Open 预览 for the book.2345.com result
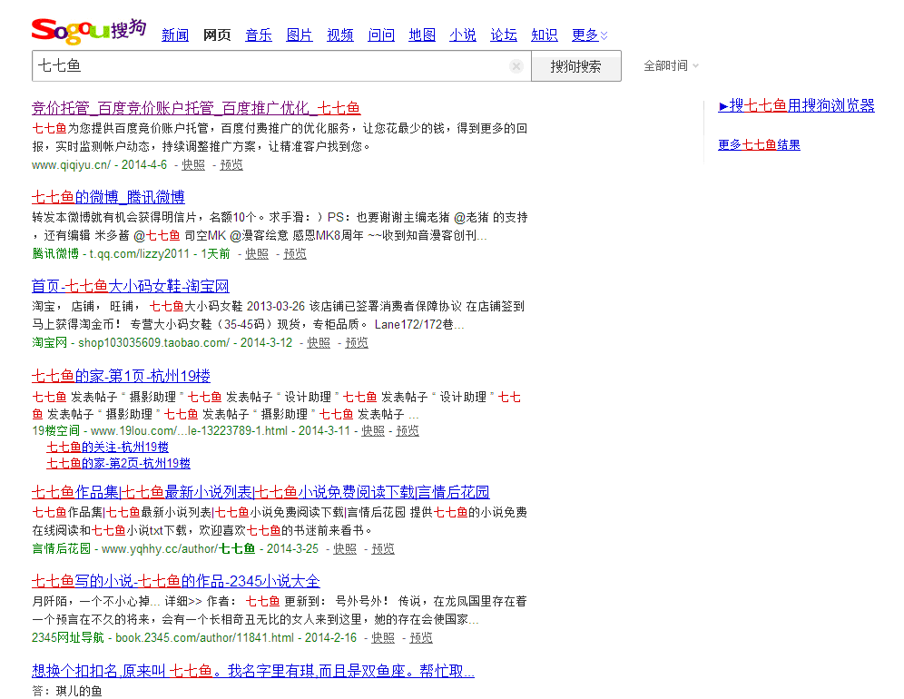This screenshot has width=904, height=699. pyautogui.click(x=421, y=638)
